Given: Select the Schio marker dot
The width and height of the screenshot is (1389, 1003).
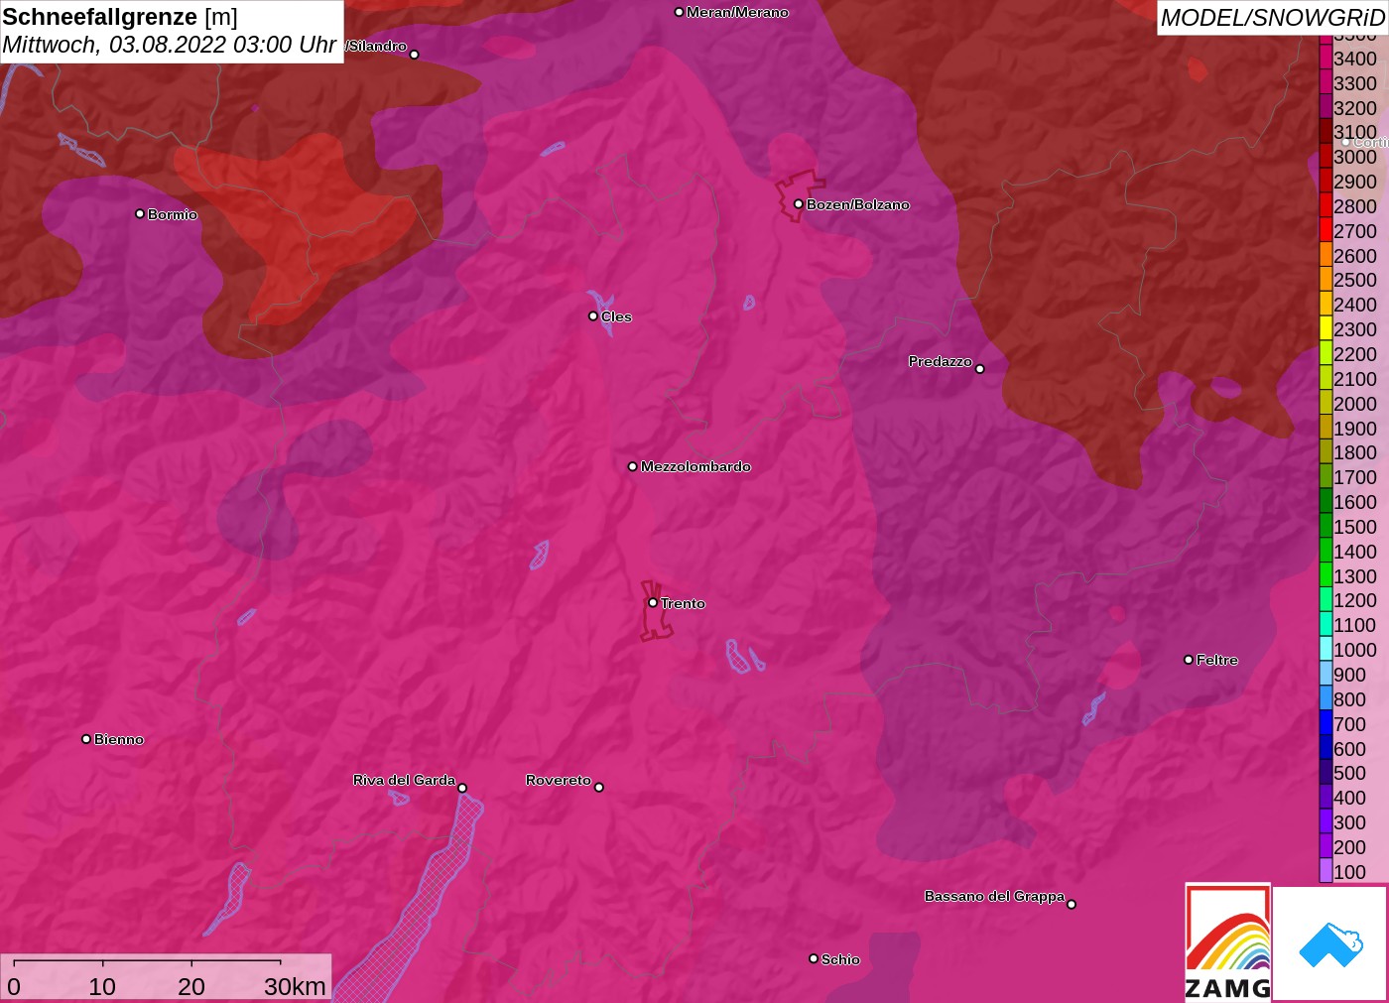Looking at the screenshot, I should coord(814,958).
